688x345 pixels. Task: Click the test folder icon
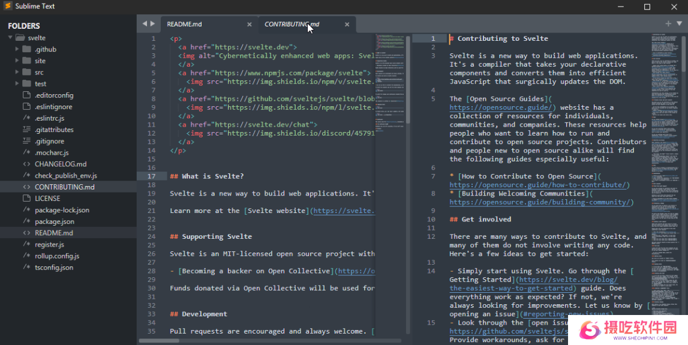pos(27,83)
